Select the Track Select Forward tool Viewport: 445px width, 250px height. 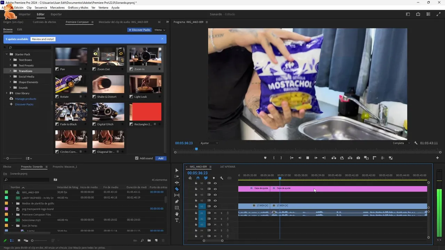pyautogui.click(x=177, y=176)
